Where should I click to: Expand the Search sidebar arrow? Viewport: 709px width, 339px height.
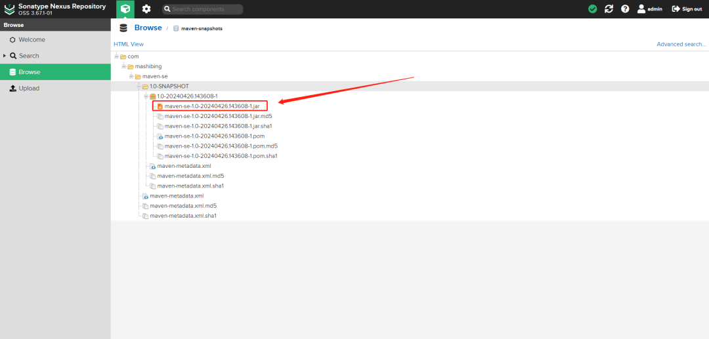[5, 56]
